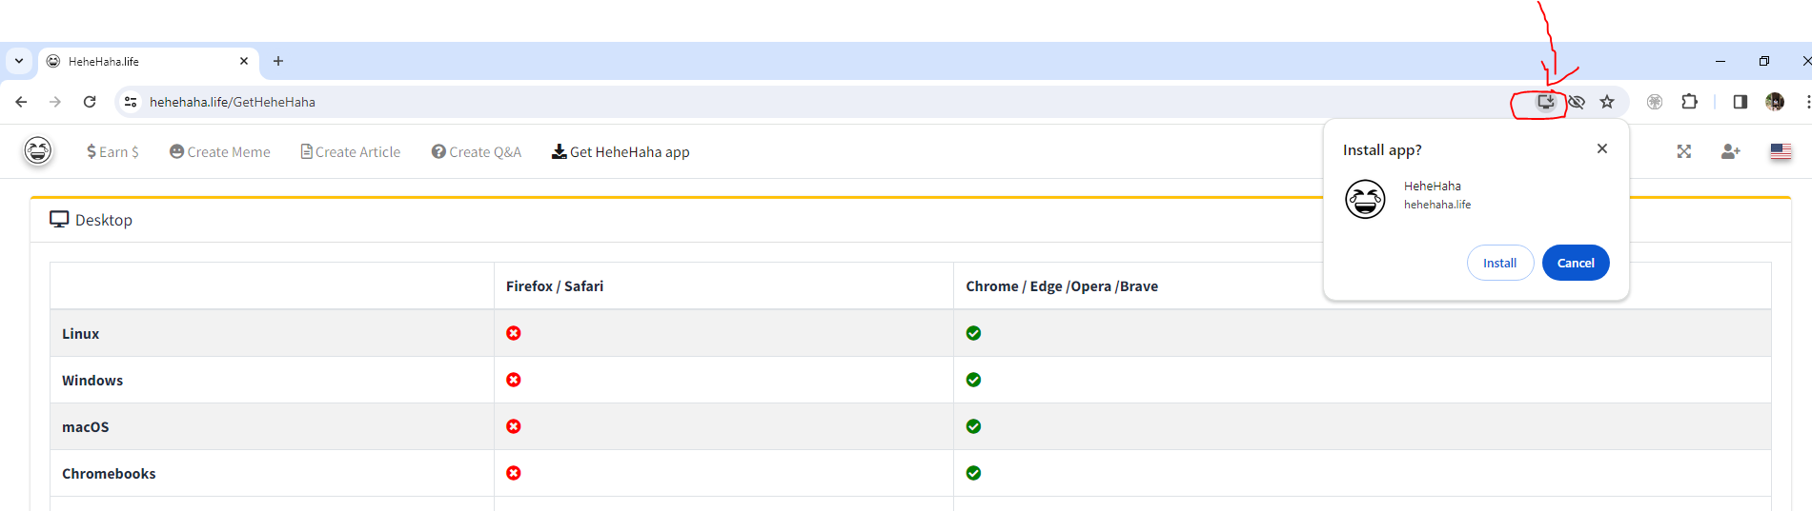Bookmark this page with the star icon

coord(1607,102)
